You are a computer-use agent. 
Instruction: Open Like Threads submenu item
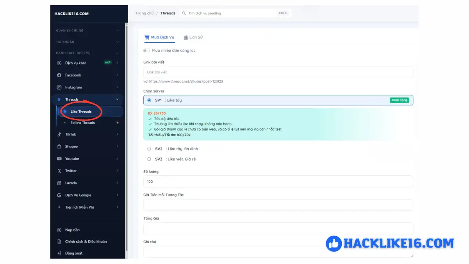click(90, 112)
